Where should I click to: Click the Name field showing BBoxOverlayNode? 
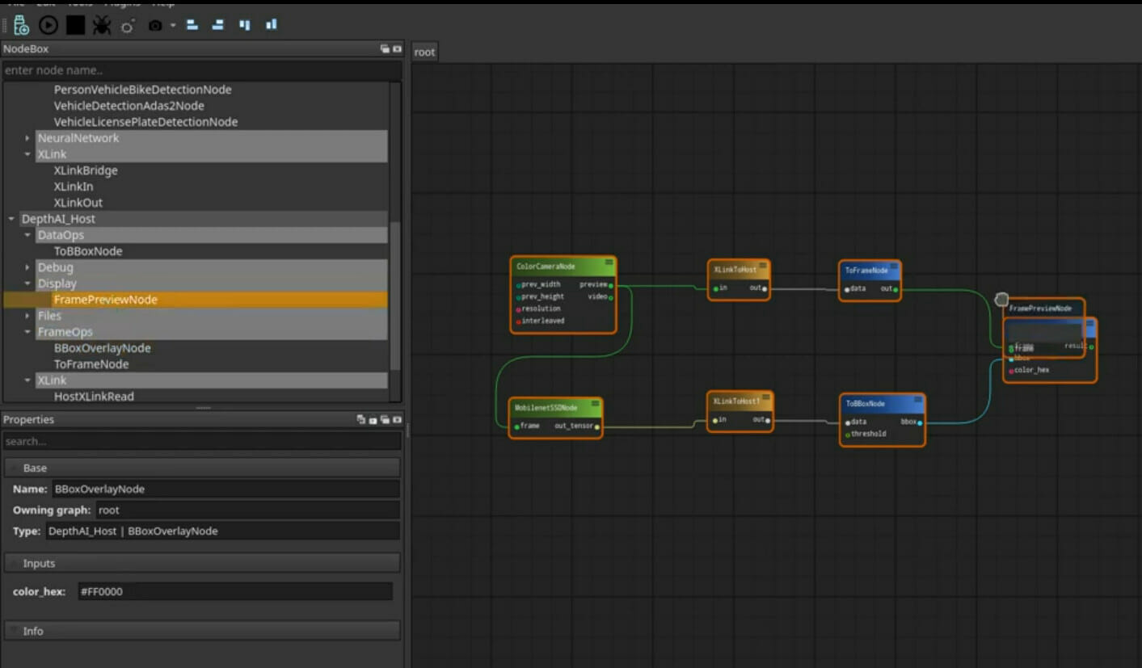225,489
